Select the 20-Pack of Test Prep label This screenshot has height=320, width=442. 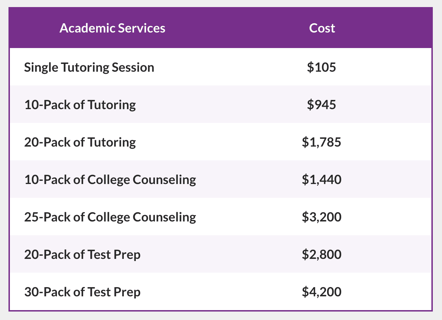[x=82, y=255]
